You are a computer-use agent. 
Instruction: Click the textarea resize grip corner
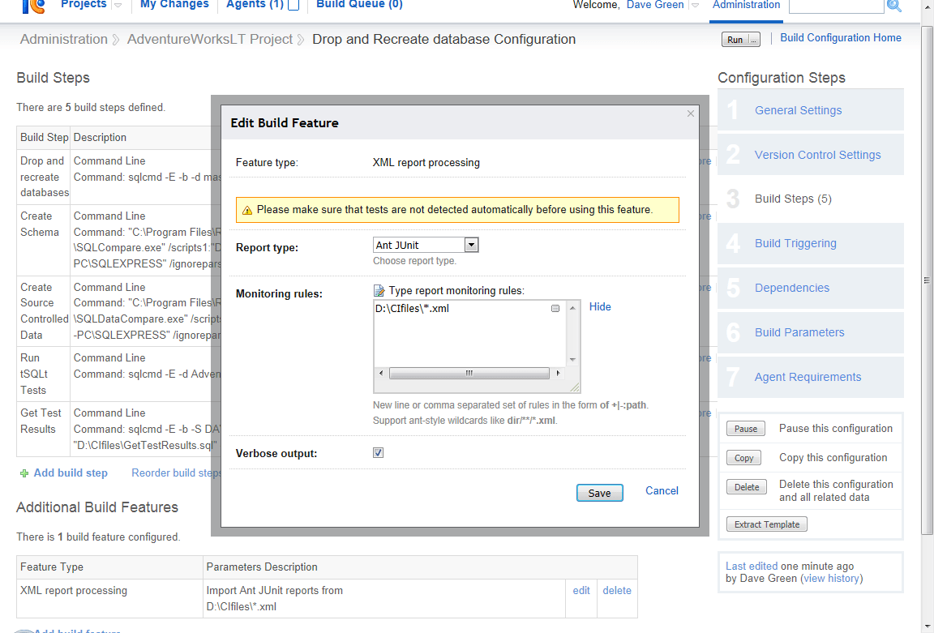tap(574, 387)
